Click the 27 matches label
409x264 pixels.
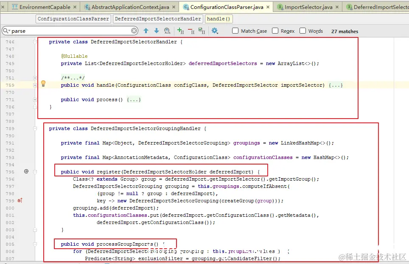pyautogui.click(x=345, y=31)
